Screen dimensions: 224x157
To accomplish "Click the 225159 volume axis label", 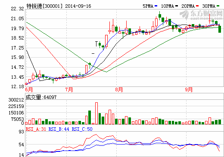I will pos(16,106).
